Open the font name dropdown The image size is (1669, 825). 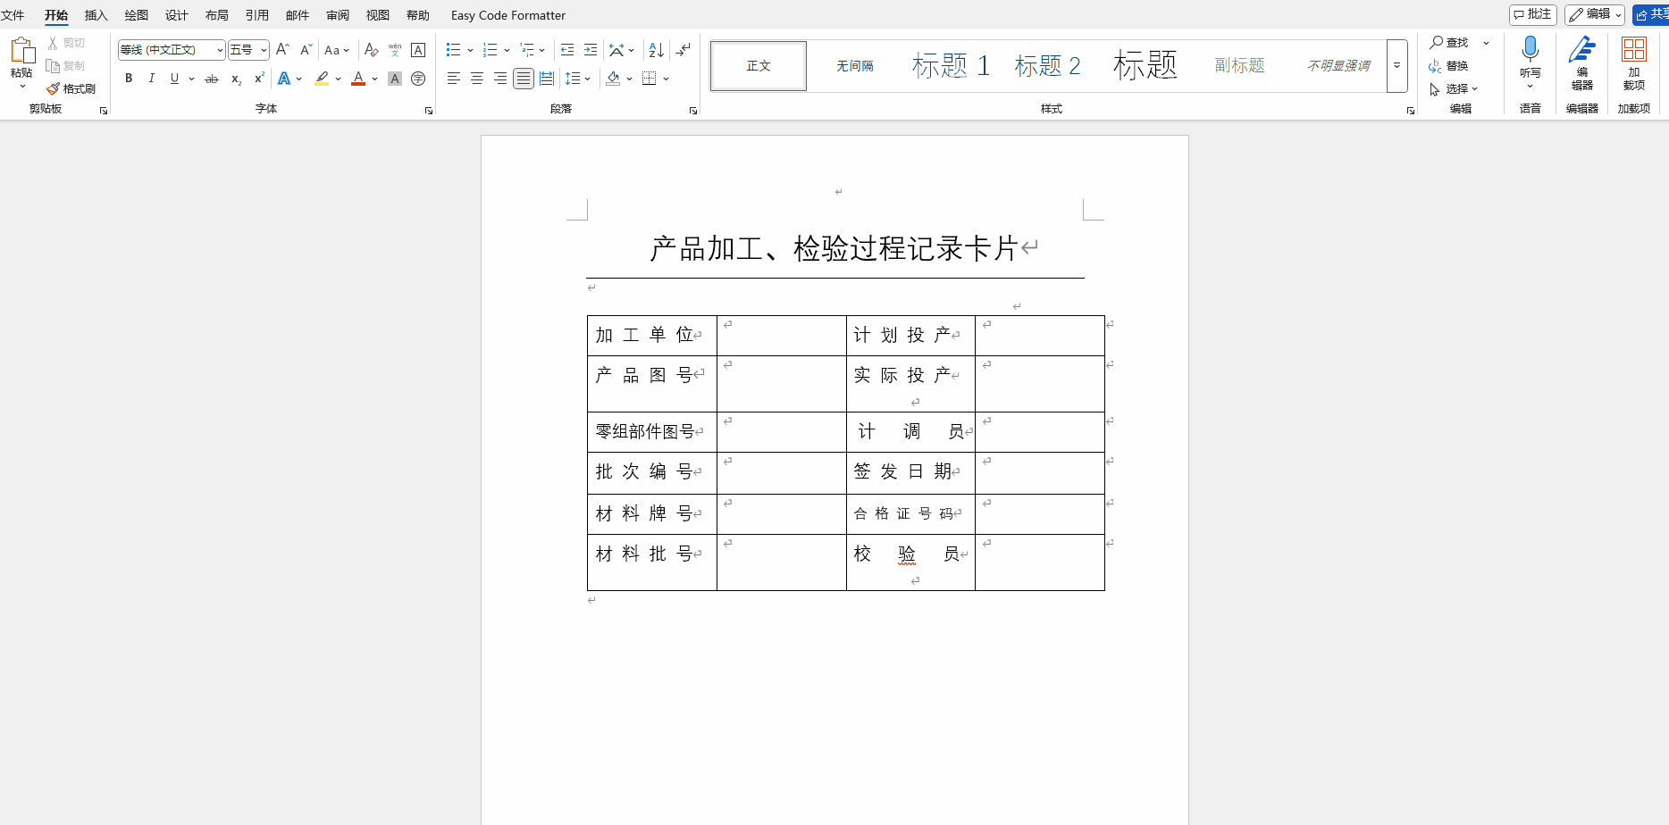pyautogui.click(x=220, y=50)
